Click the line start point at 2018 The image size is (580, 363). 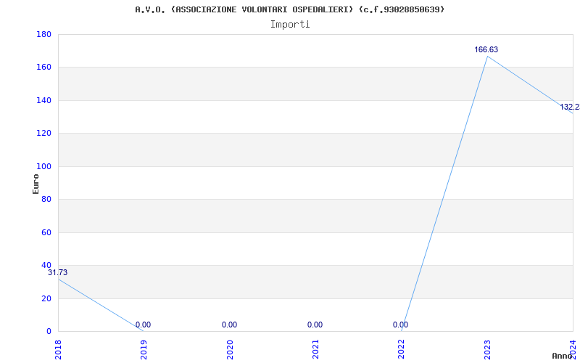point(59,279)
